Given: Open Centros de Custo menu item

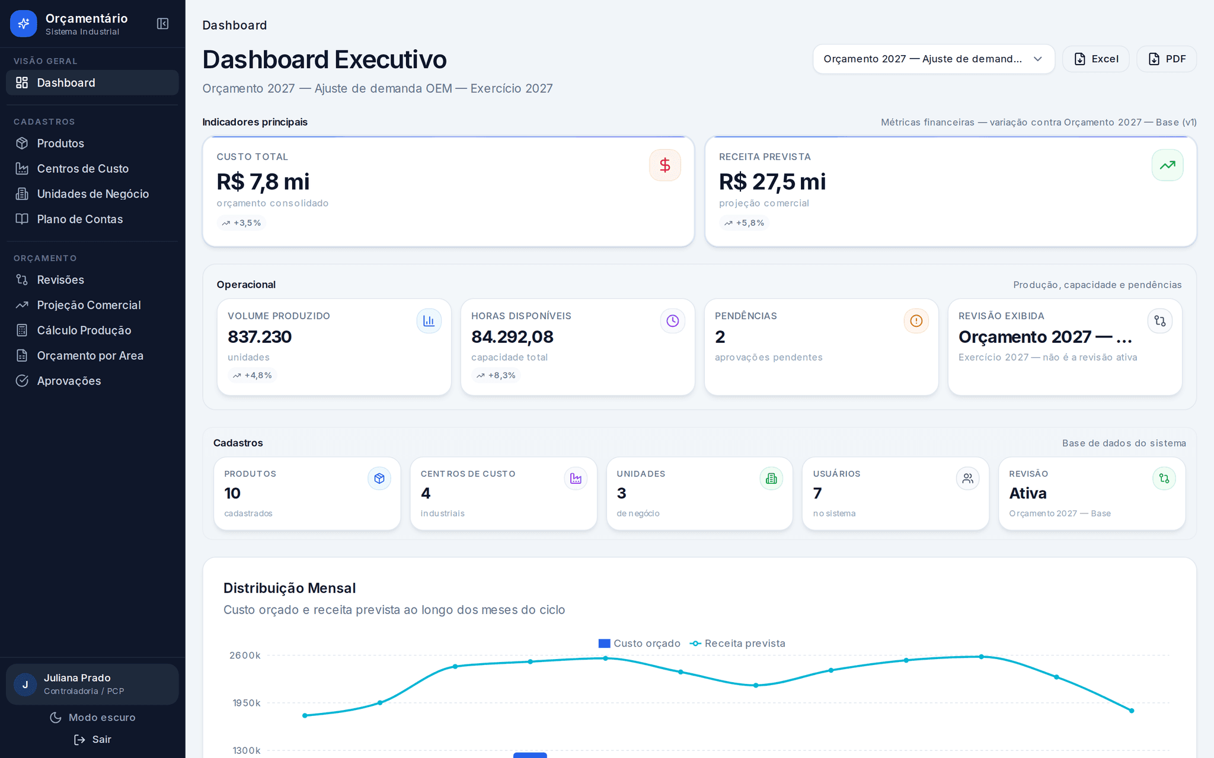Looking at the screenshot, I should coord(92,169).
